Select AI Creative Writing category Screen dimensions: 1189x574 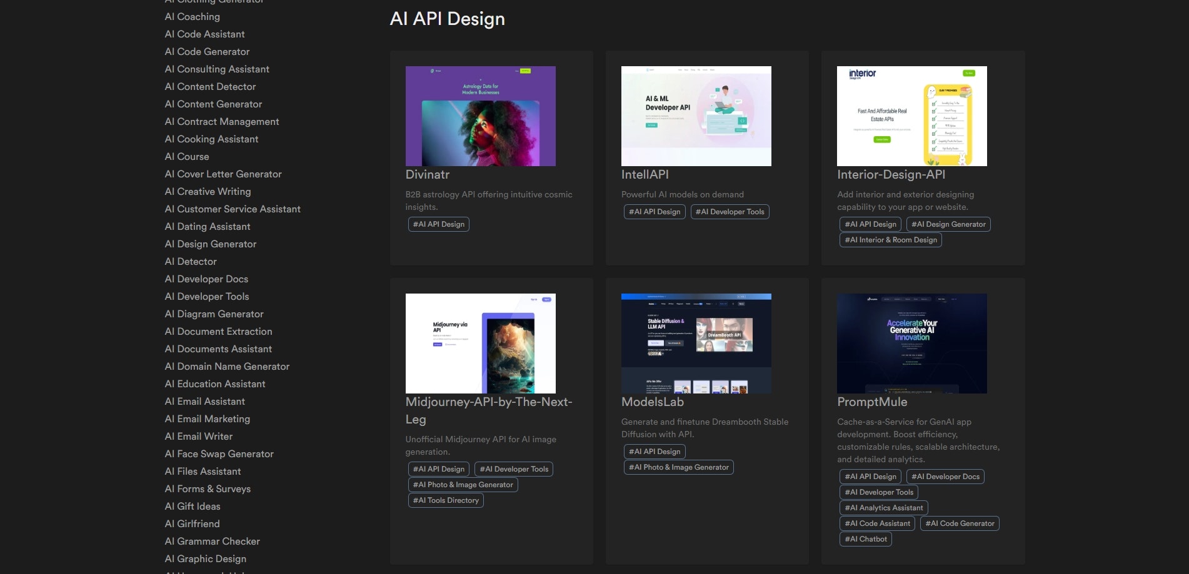(x=208, y=192)
